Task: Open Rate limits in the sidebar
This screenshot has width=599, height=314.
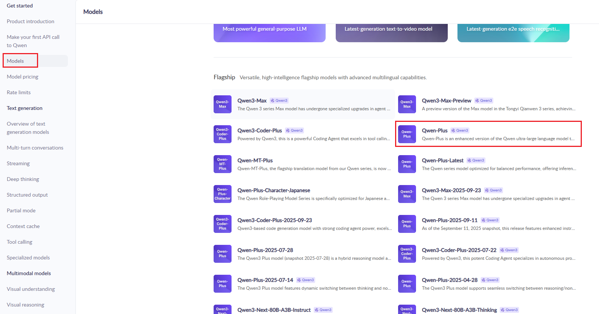Action: point(19,92)
